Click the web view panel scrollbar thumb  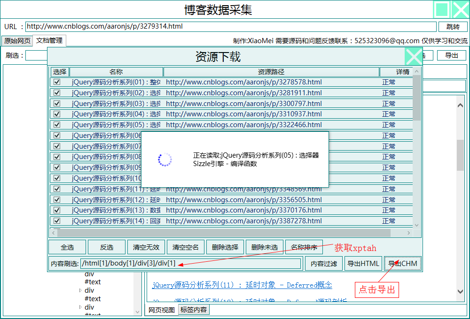[x=461, y=155]
